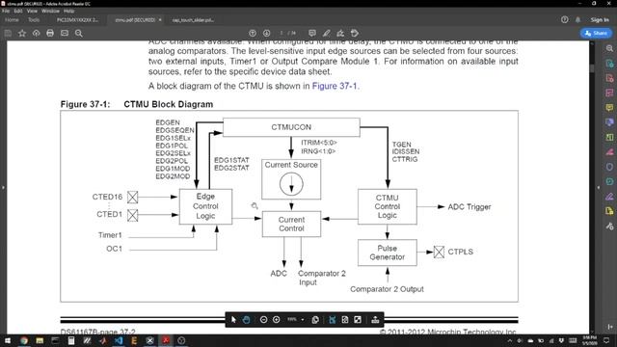Click the stamp tool icon in the toolbar
617x347 pixels.
click(355, 34)
